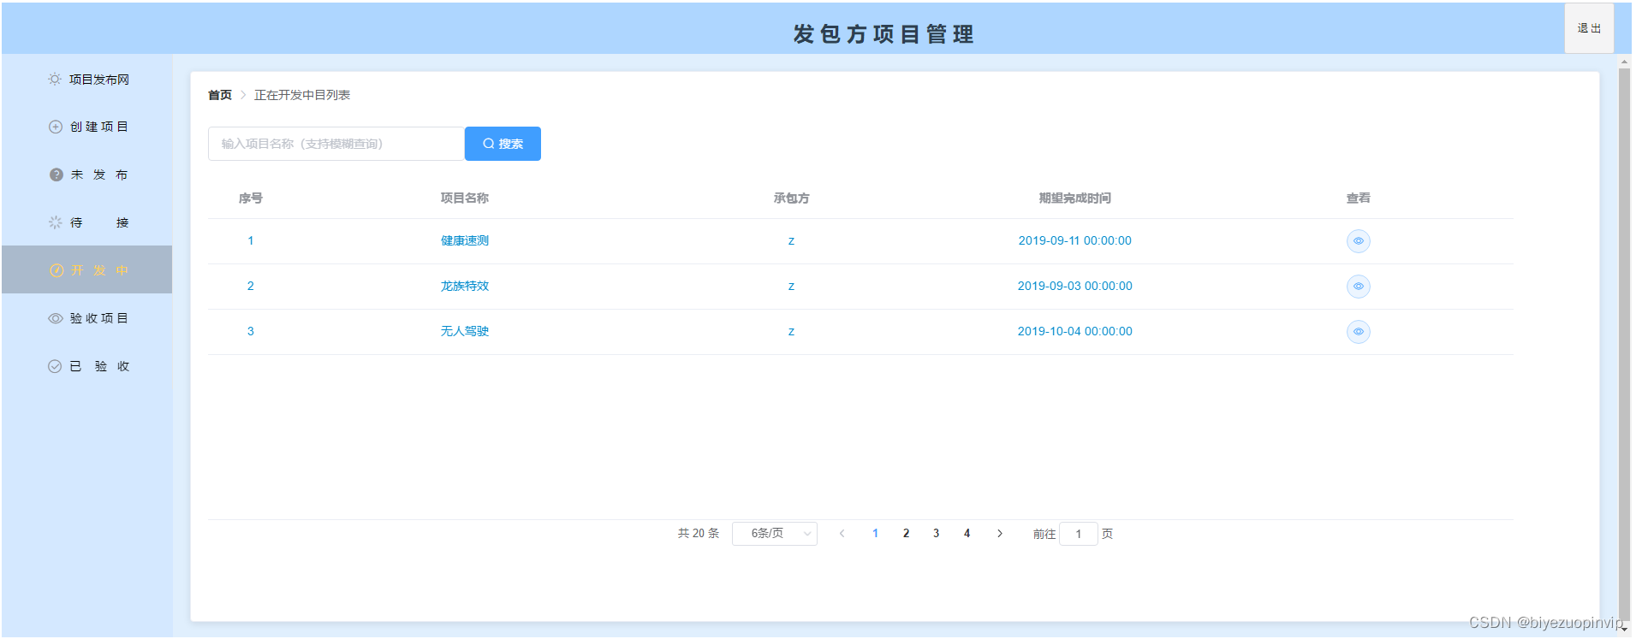Click the 序号 column header
Image resolution: width=1636 pixels, height=639 pixels.
click(251, 198)
